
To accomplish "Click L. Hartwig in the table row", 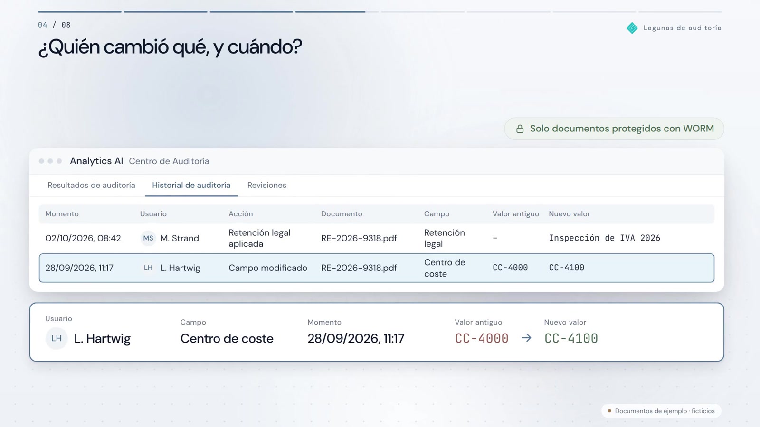I will pyautogui.click(x=180, y=268).
